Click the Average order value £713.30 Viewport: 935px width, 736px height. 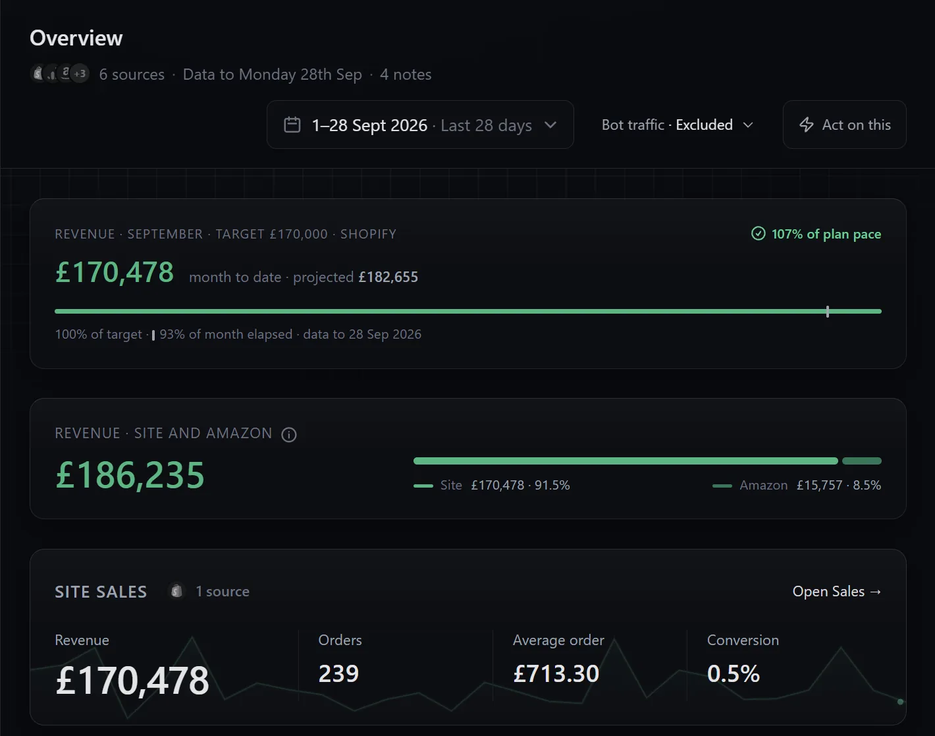coord(556,673)
